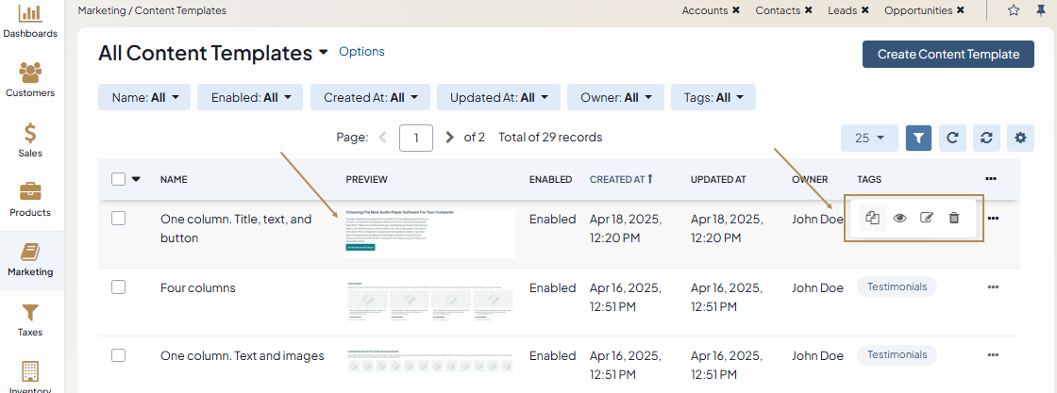
Task: Click the duplicate icon in first row actions
Action: click(x=872, y=218)
